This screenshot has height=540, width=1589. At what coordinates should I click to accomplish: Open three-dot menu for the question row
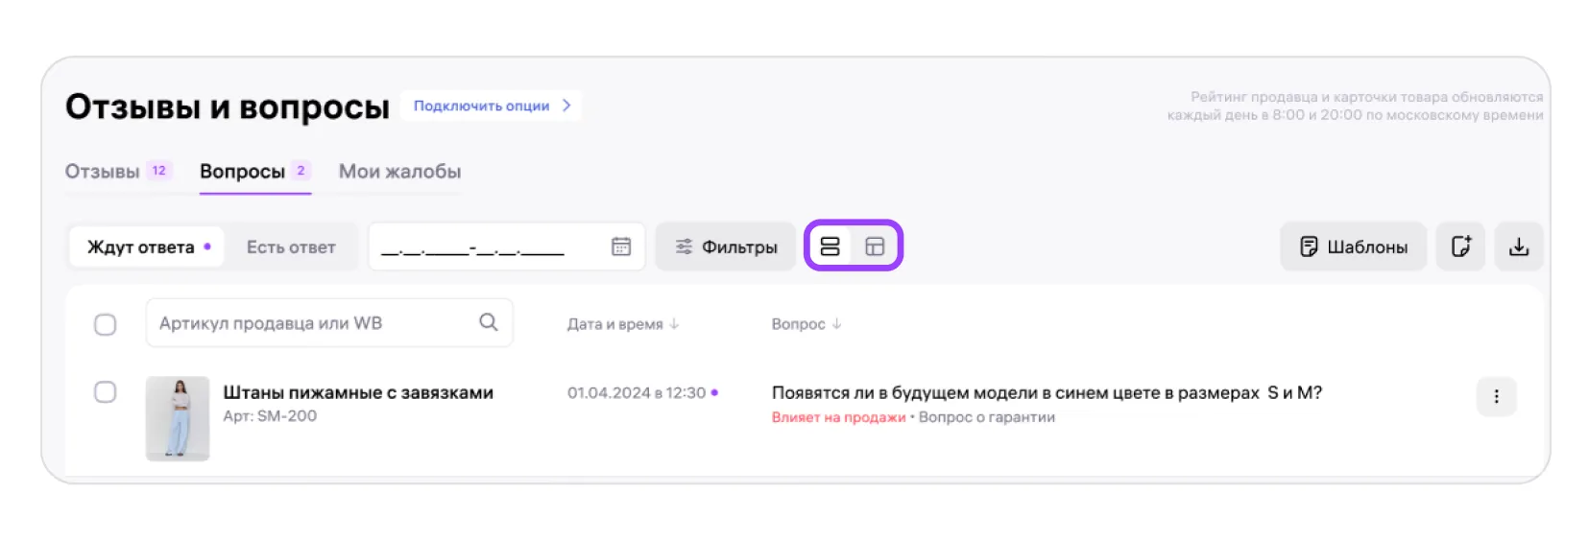click(1496, 396)
